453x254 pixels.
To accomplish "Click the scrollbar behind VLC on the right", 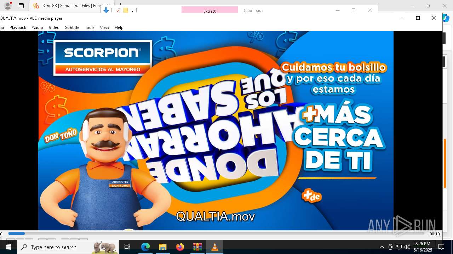I will coord(445,164).
